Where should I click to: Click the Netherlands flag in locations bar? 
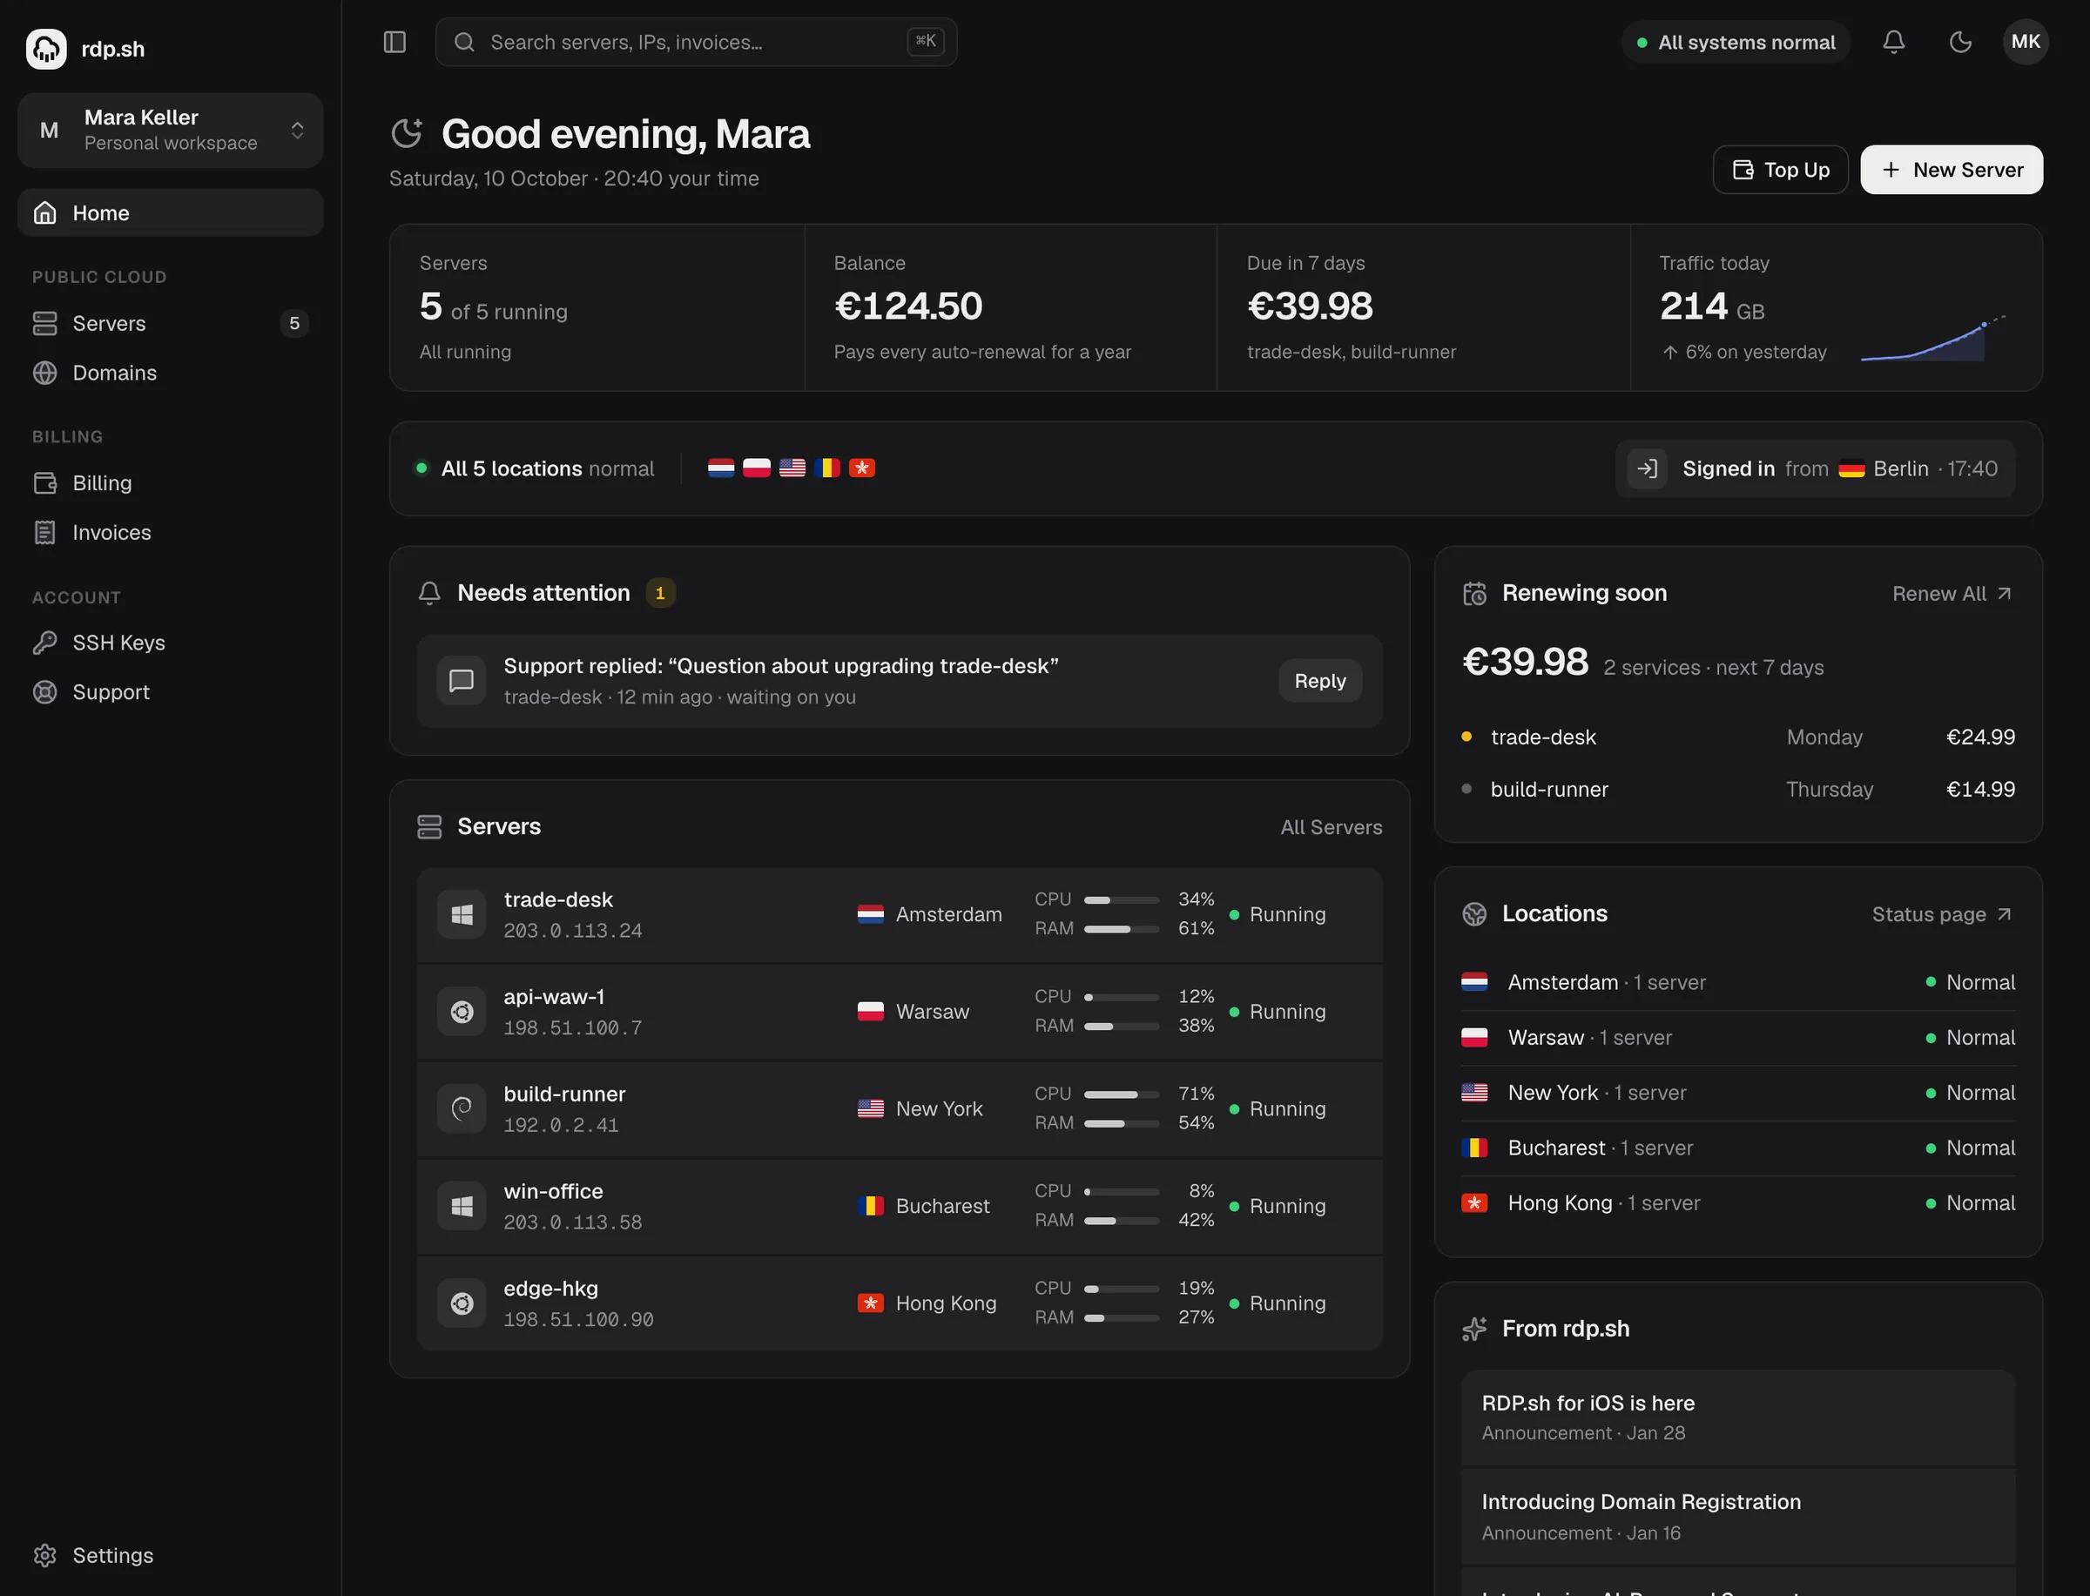tap(721, 468)
